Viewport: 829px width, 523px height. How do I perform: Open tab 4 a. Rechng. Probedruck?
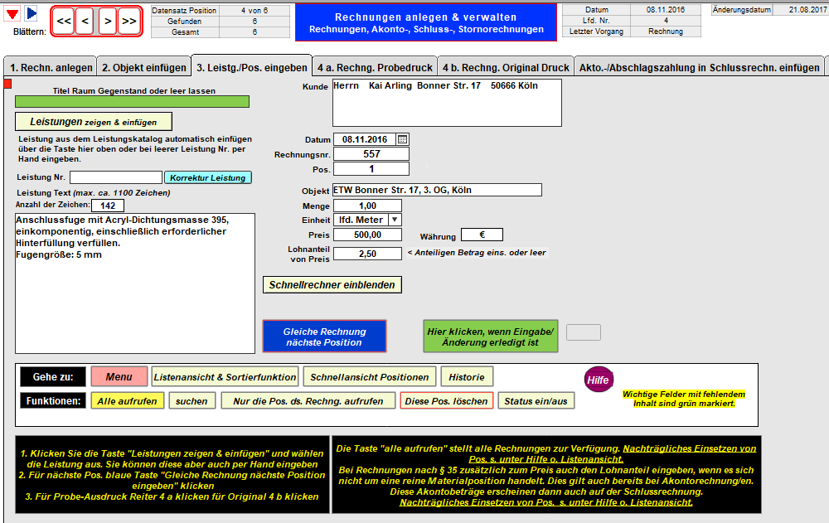tap(375, 68)
